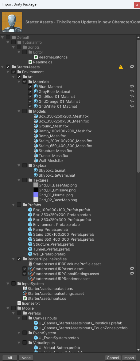
Task: Click the Import button
Action: [129, 358]
